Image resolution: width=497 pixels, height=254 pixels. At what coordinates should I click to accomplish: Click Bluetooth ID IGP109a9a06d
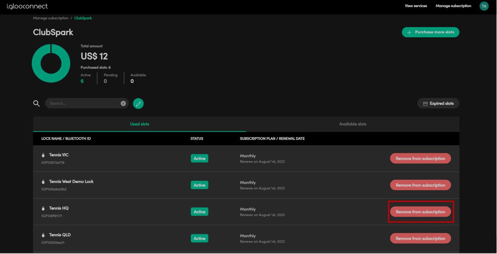click(53, 189)
